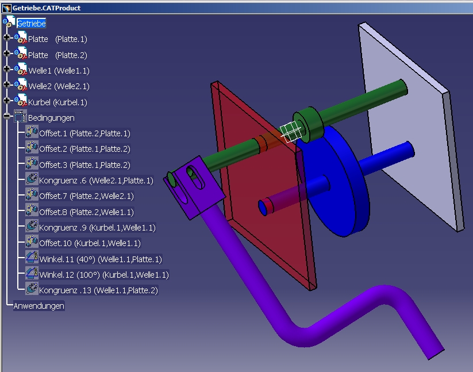Select 'Offset.7 (Platte.2,Welle2.1)' text
This screenshot has width=473, height=372.
[87, 197]
